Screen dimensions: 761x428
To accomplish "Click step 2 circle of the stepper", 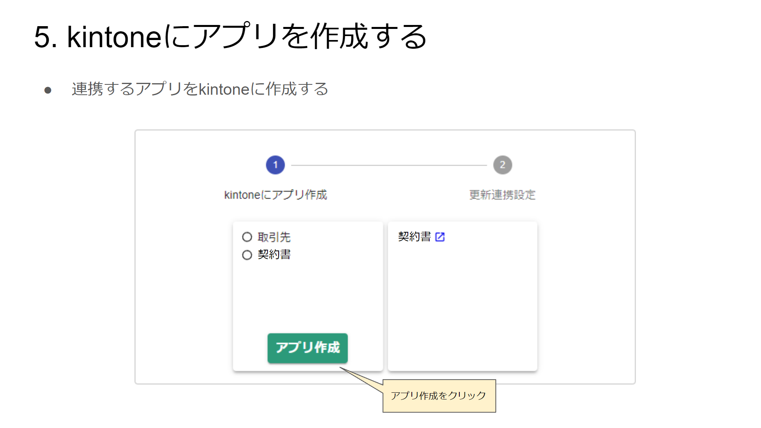I will (x=503, y=165).
